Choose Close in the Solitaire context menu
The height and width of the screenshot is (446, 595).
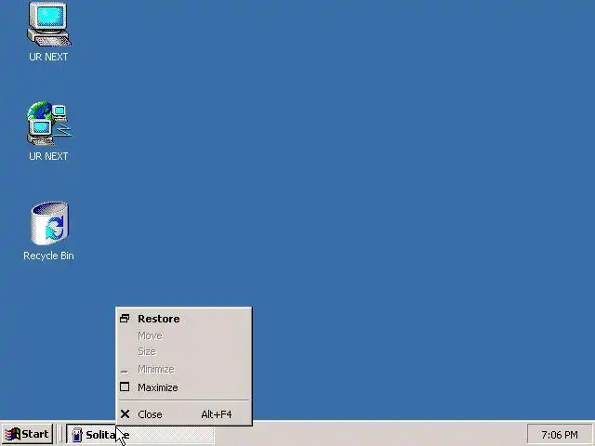tap(184, 414)
